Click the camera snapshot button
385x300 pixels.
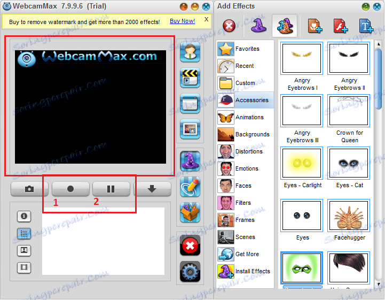tap(29, 189)
